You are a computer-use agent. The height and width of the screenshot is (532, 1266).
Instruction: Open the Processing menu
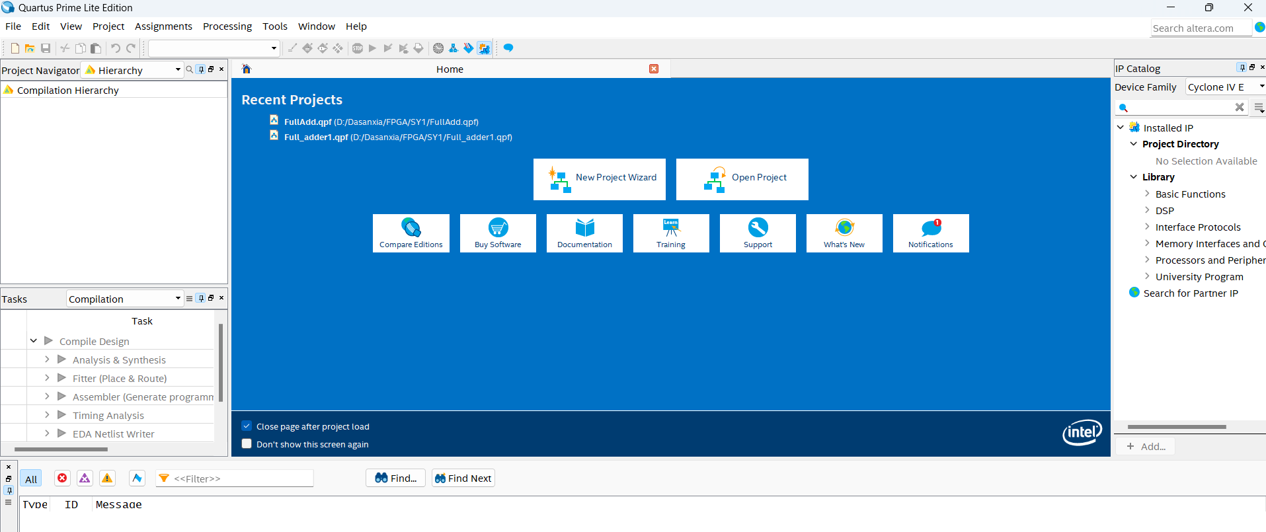pos(227,26)
